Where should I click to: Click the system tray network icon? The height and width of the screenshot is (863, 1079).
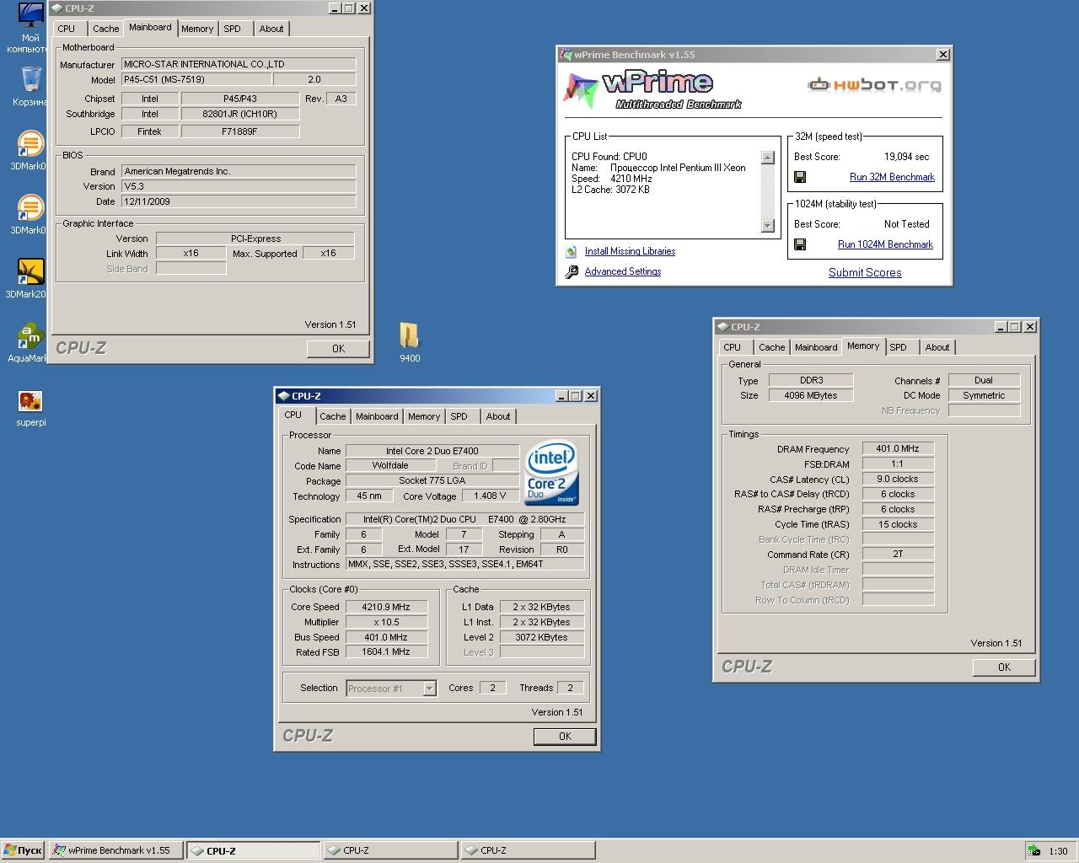point(1033,850)
